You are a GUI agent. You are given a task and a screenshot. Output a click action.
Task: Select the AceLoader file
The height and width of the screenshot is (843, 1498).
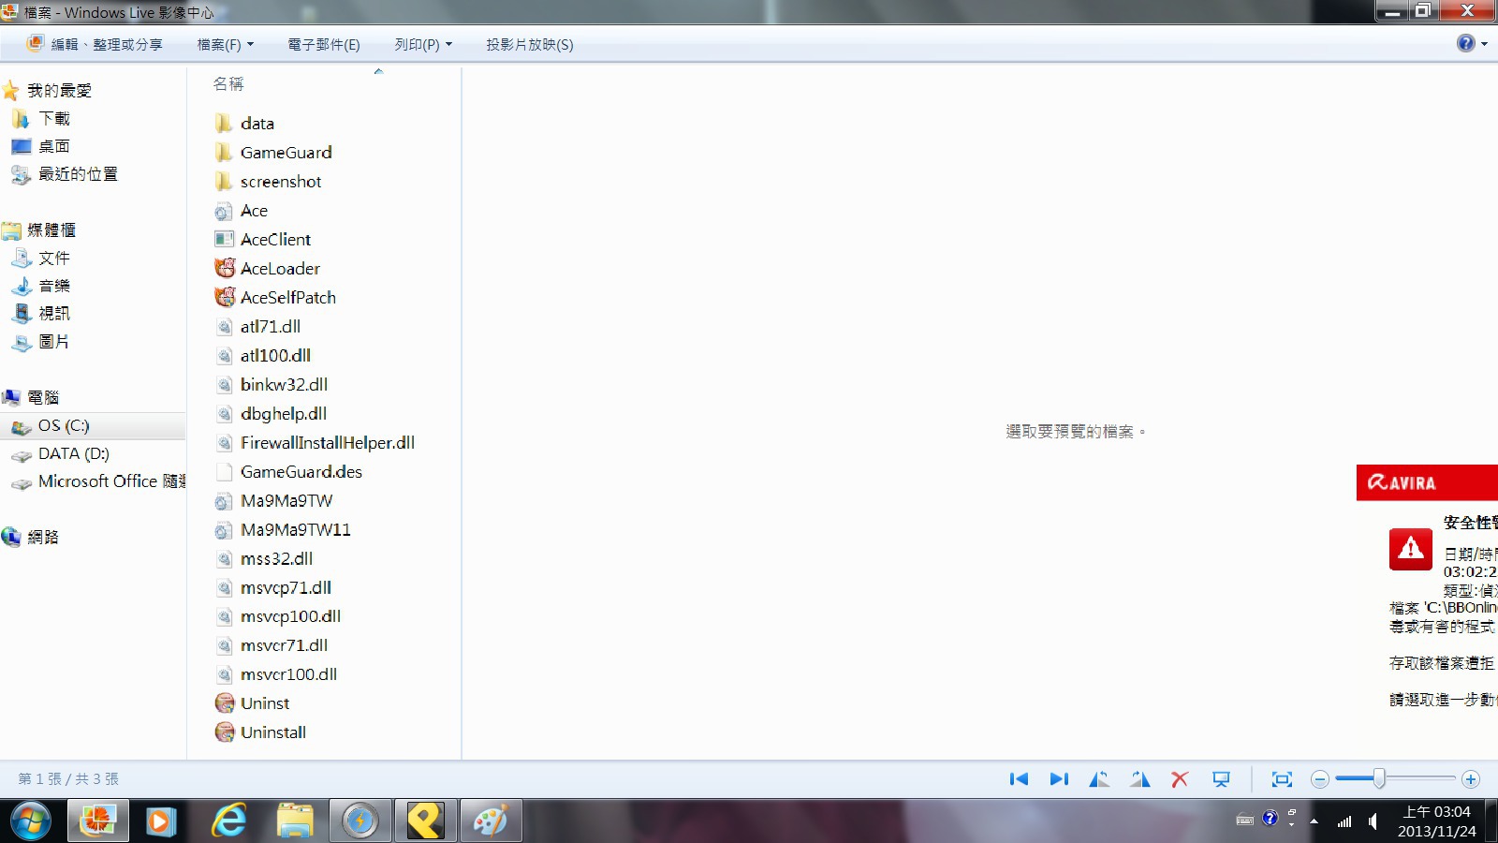point(280,269)
